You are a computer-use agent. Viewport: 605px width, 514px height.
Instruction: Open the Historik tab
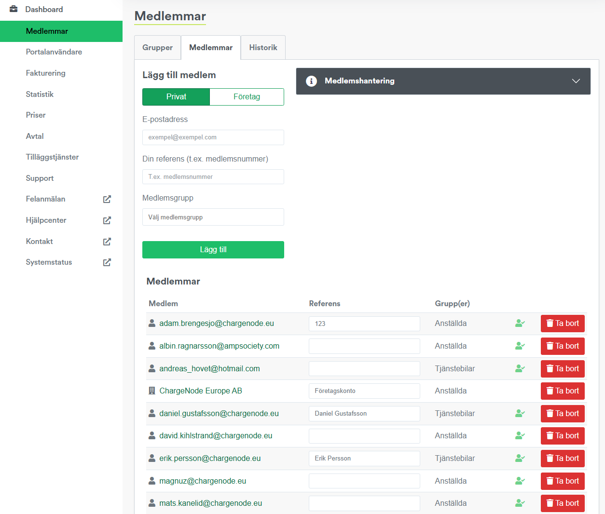click(263, 48)
